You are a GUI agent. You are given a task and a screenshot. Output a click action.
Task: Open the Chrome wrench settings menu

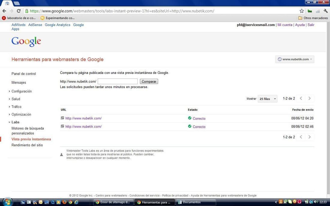coord(325,11)
